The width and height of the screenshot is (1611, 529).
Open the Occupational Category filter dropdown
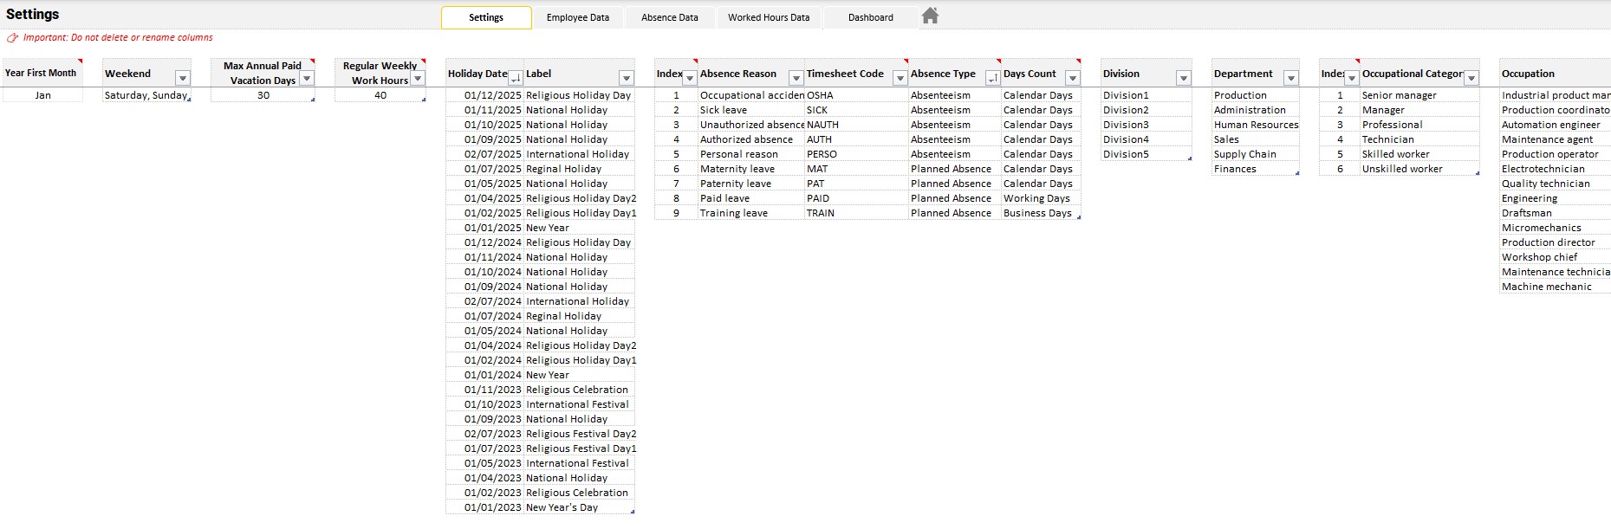[1471, 78]
